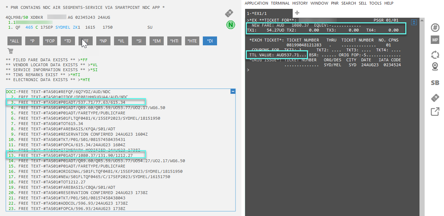Click the ticket icon in the PNR panel
The image size is (444, 216).
[x=229, y=13]
